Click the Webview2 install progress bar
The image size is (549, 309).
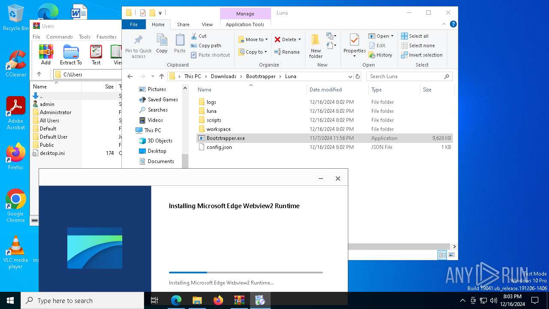pyautogui.click(x=246, y=272)
